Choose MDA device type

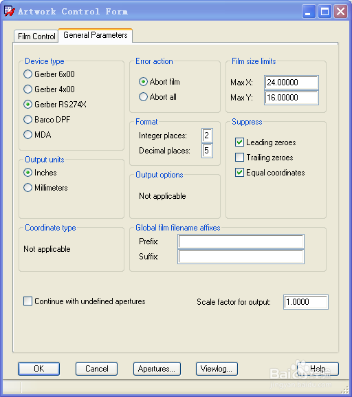[x=37, y=134]
